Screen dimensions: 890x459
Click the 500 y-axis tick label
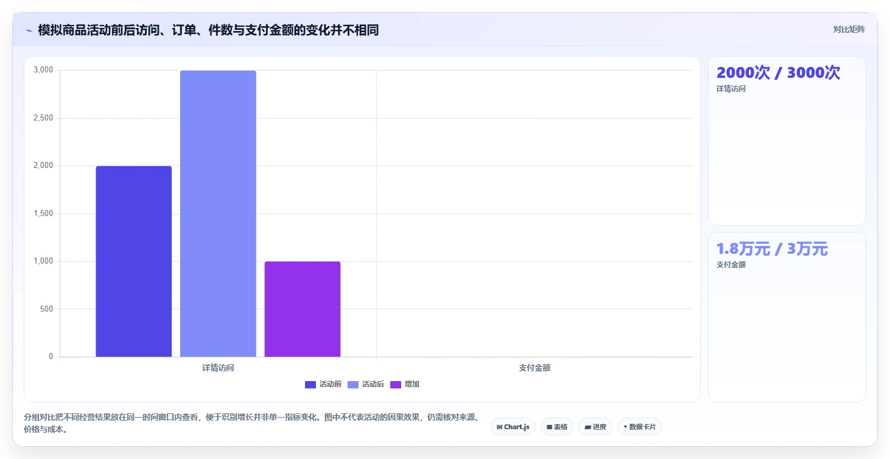(x=46, y=309)
